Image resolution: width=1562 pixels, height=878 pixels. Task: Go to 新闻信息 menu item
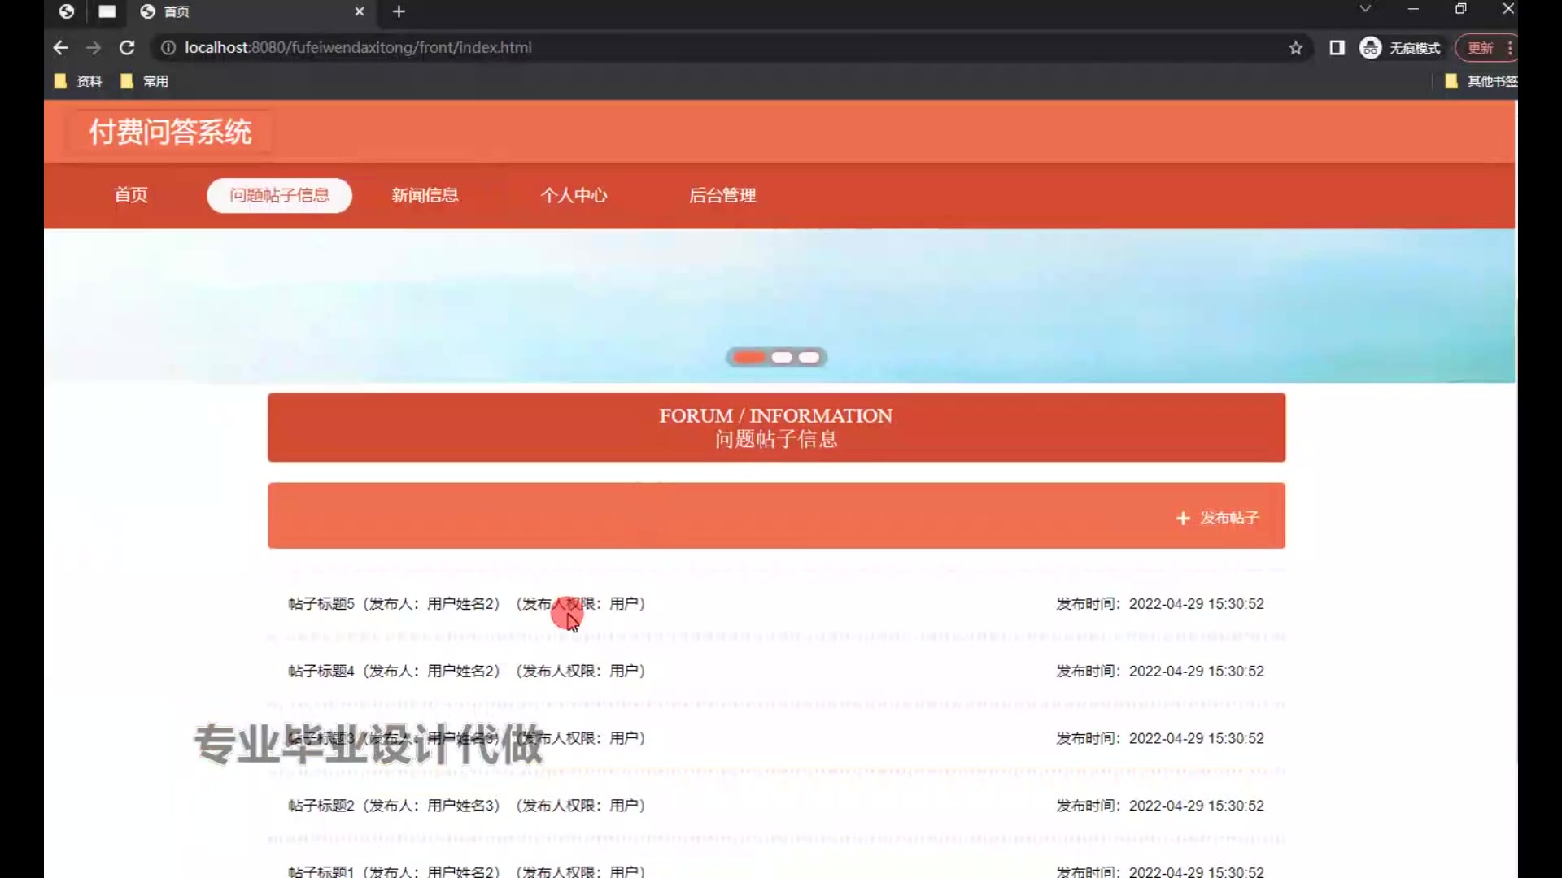point(425,195)
